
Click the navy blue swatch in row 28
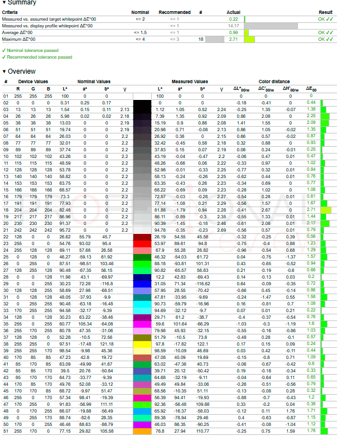[142, 277]
